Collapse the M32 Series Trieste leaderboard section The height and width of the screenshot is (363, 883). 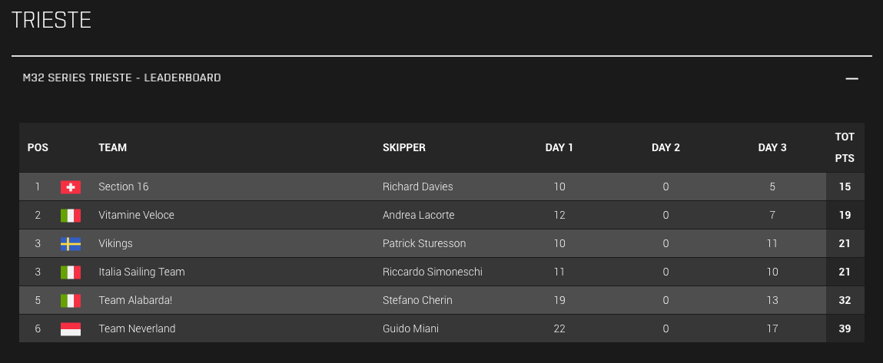851,78
